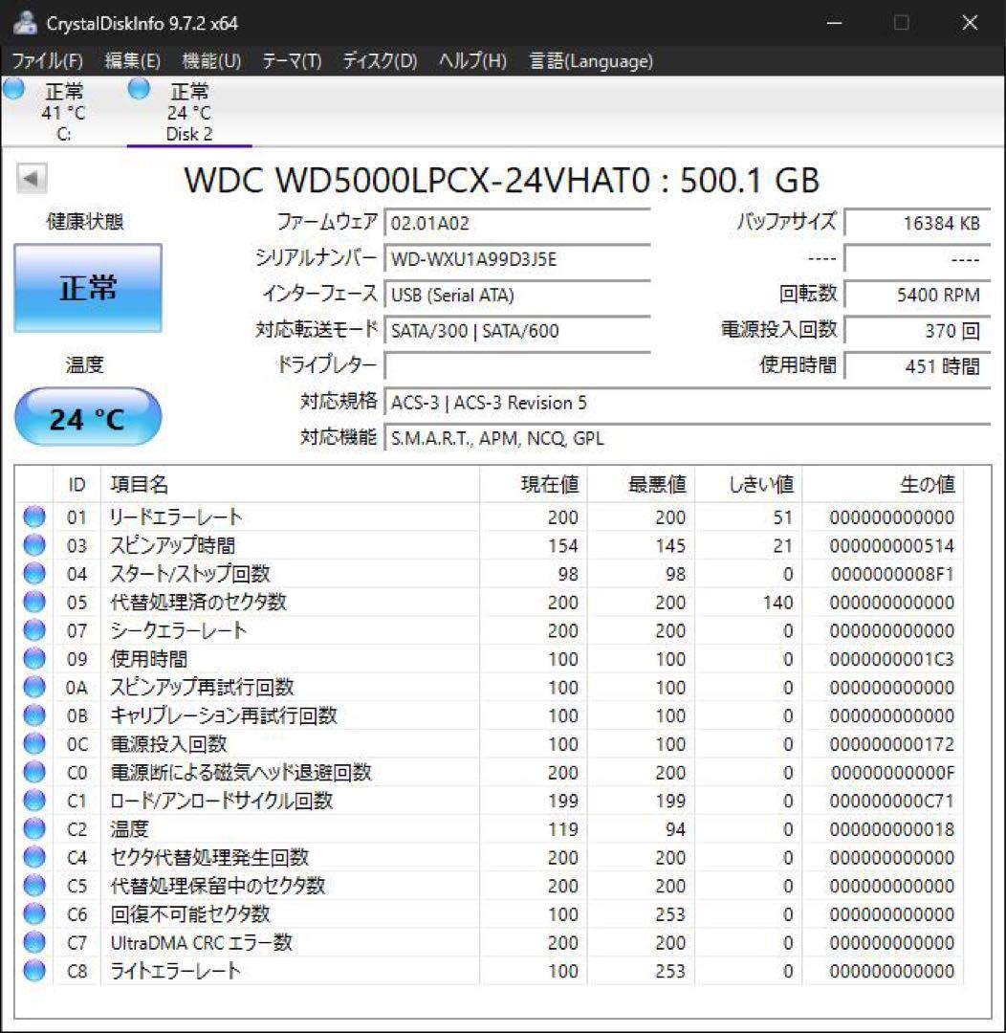Click the 24 °C temperature indicator

(87, 417)
